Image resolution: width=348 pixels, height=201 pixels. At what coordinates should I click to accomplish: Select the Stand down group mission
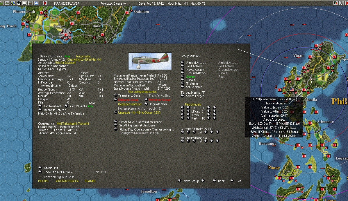[194, 87]
